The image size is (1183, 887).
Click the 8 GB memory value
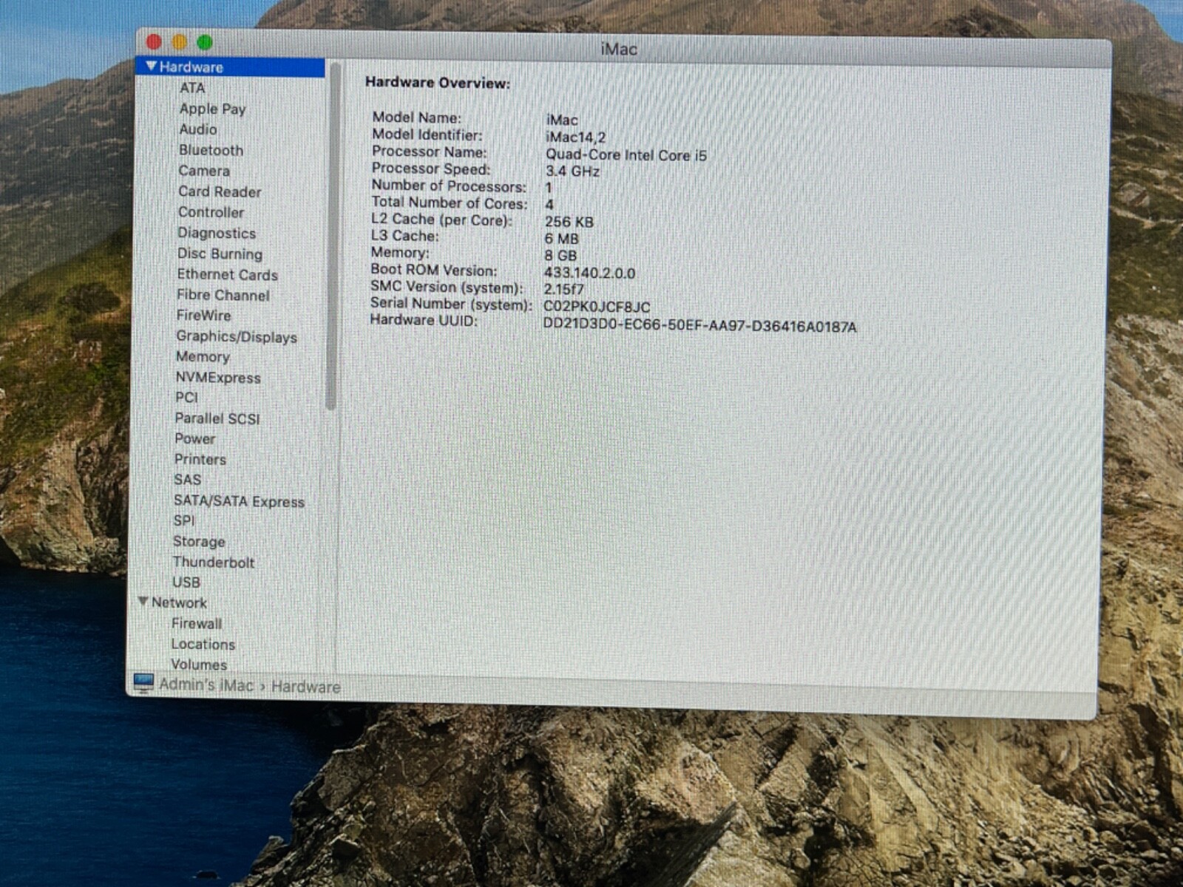point(560,256)
